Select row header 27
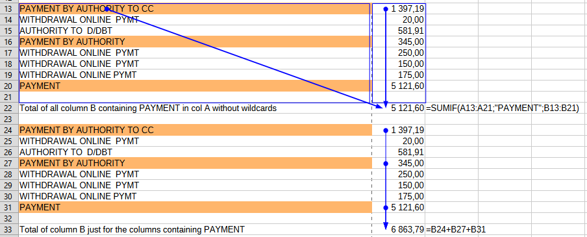 click(9, 163)
